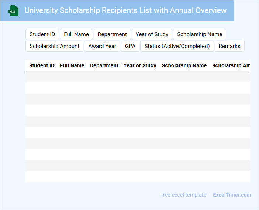Select the Student ID tag

pyautogui.click(x=42, y=34)
